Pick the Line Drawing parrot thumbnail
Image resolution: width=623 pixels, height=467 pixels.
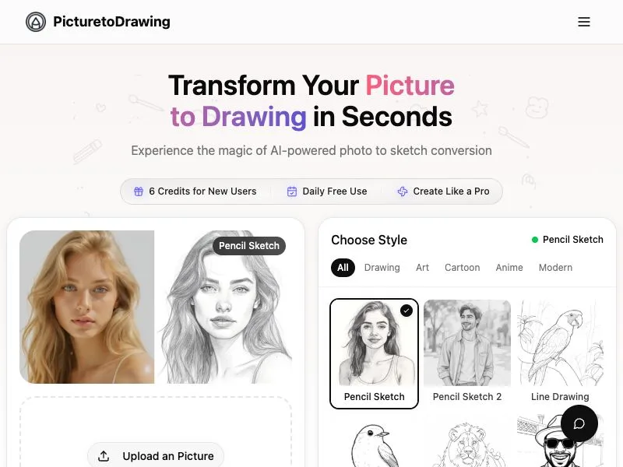tap(560, 343)
